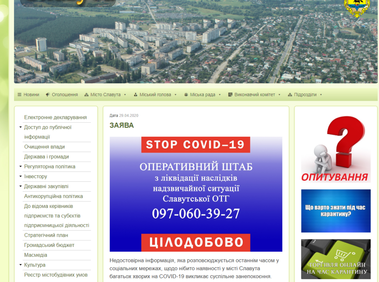Click the document icon beside Виконавчий комітет
The height and width of the screenshot is (282, 379).
[230, 95]
